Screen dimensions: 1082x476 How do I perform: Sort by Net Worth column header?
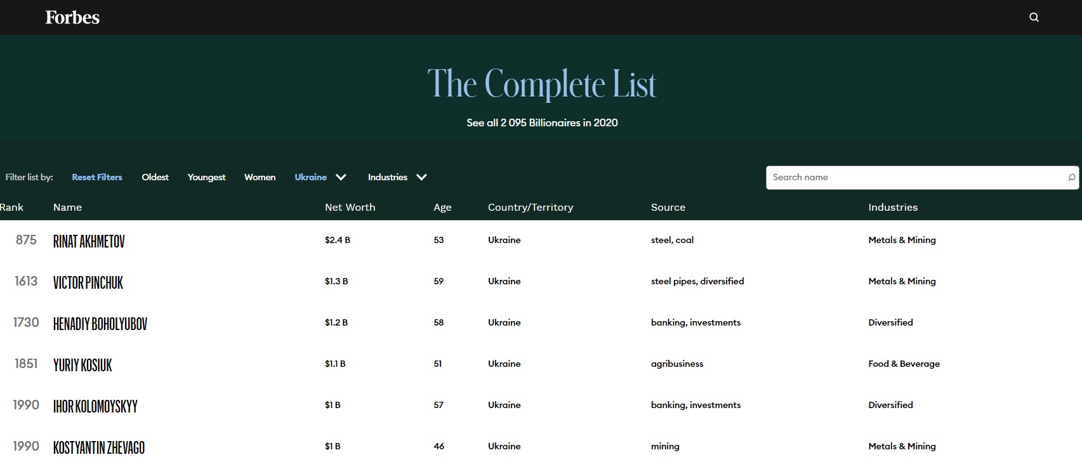tap(350, 207)
